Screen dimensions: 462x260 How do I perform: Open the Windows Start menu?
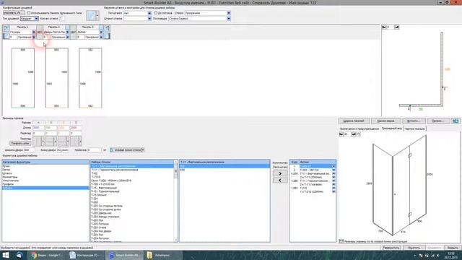coord(6,255)
